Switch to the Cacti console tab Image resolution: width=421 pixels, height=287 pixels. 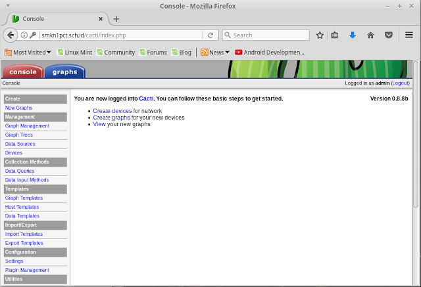[x=23, y=72]
